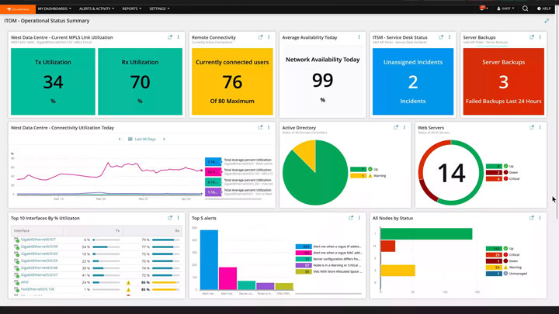The width and height of the screenshot is (559, 314).
Task: Open Remote Connectivity widget kebab menu
Action: tap(269, 37)
